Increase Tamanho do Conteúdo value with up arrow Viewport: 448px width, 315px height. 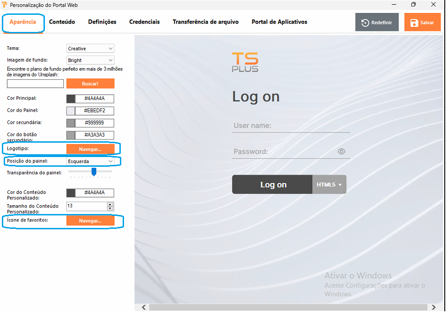click(110, 204)
